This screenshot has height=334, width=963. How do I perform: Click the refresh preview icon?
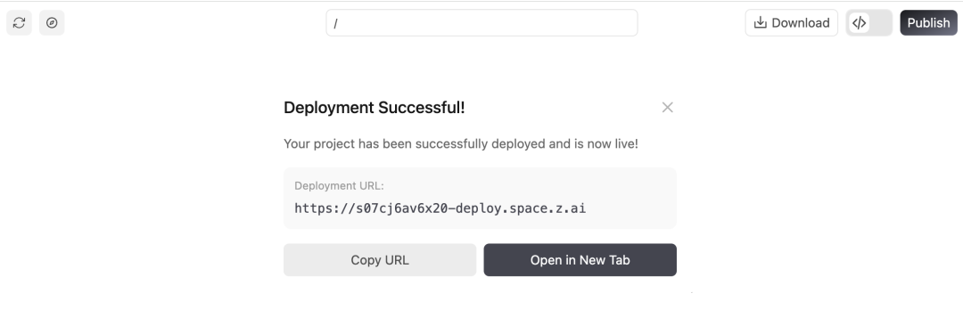[19, 23]
